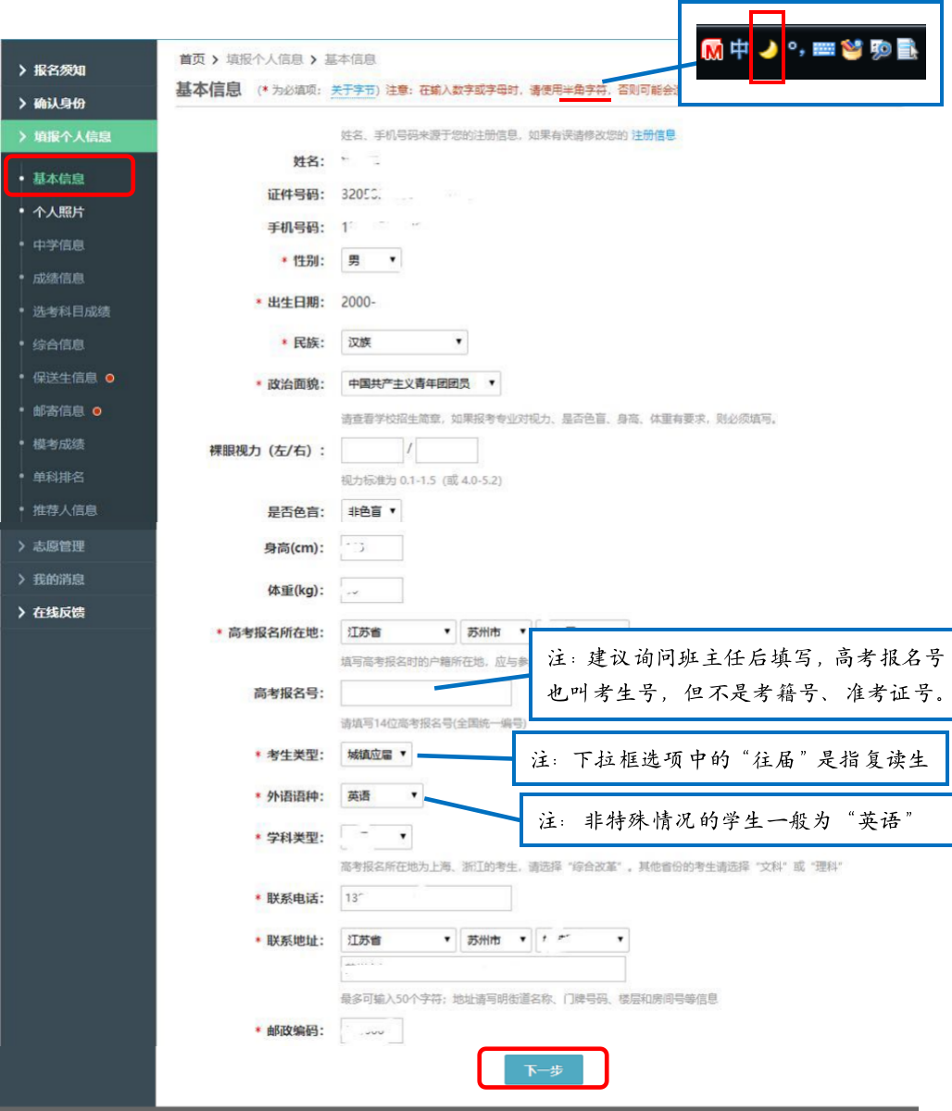
Task: Click inside the 高考报名号 input field
Action: (x=425, y=693)
